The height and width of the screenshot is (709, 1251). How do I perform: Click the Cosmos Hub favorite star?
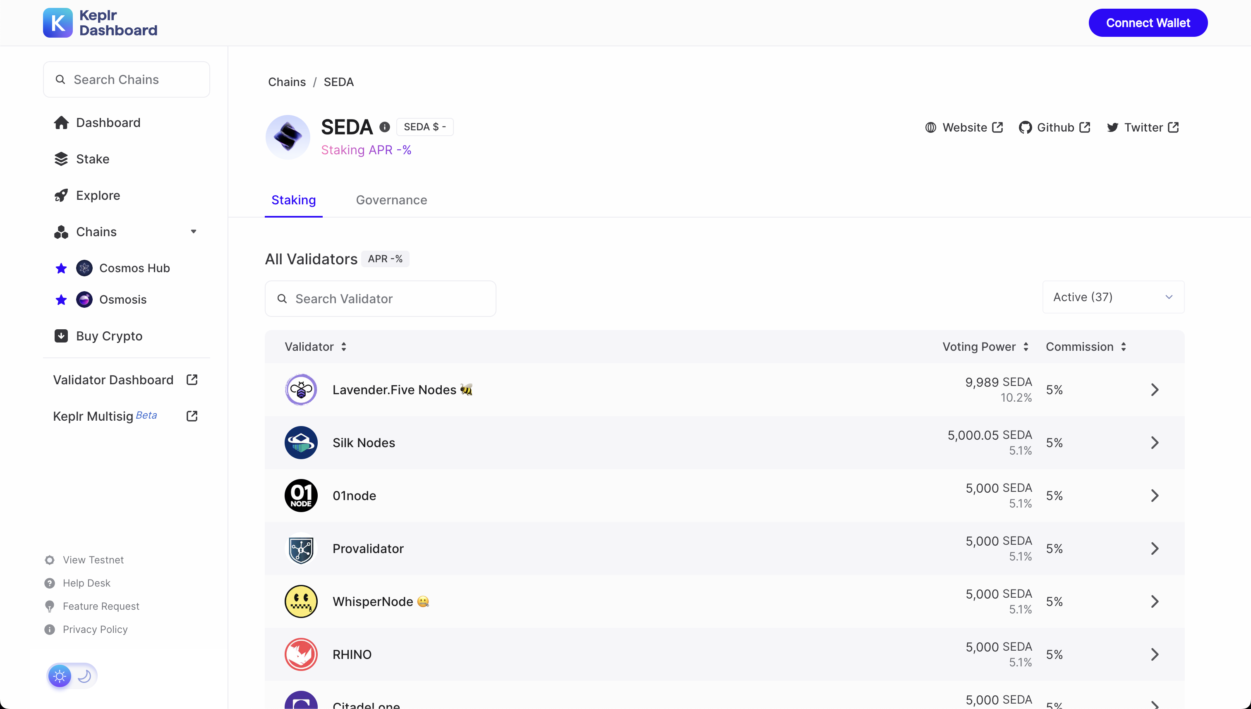pyautogui.click(x=61, y=268)
